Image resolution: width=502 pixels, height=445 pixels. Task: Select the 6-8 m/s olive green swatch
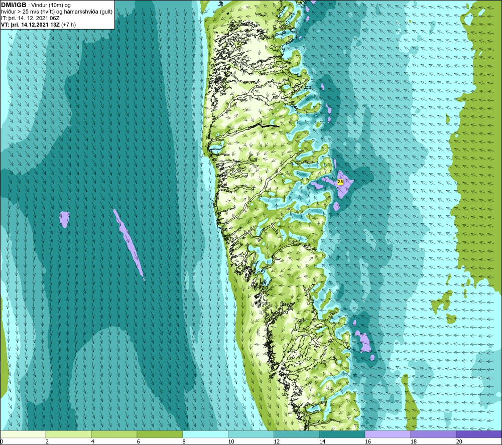click(x=160, y=434)
